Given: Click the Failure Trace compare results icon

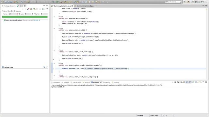Looking at the screenshot, I should [x=44, y=67].
